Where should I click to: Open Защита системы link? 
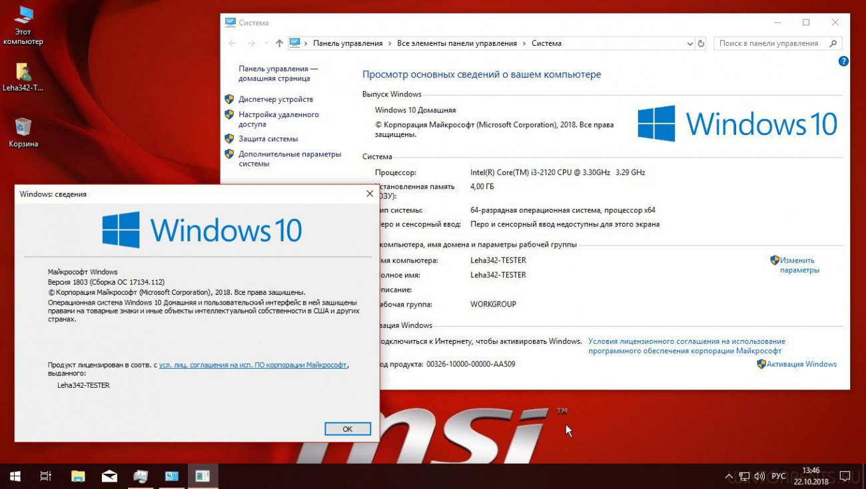click(268, 139)
